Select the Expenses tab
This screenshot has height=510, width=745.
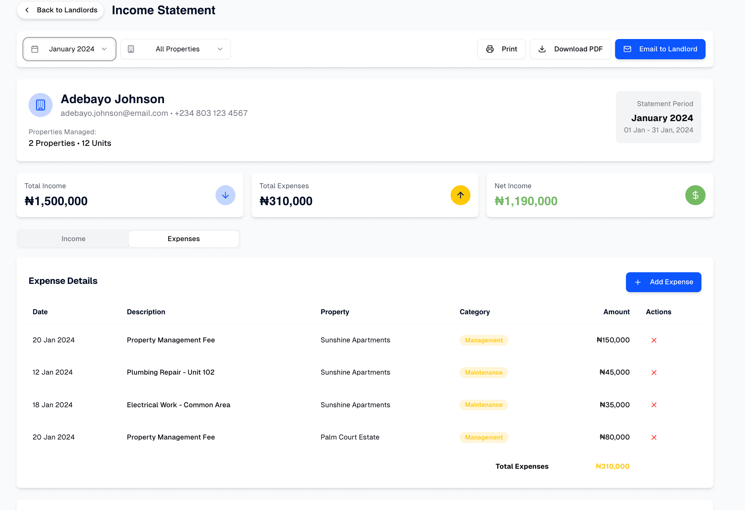(x=184, y=238)
